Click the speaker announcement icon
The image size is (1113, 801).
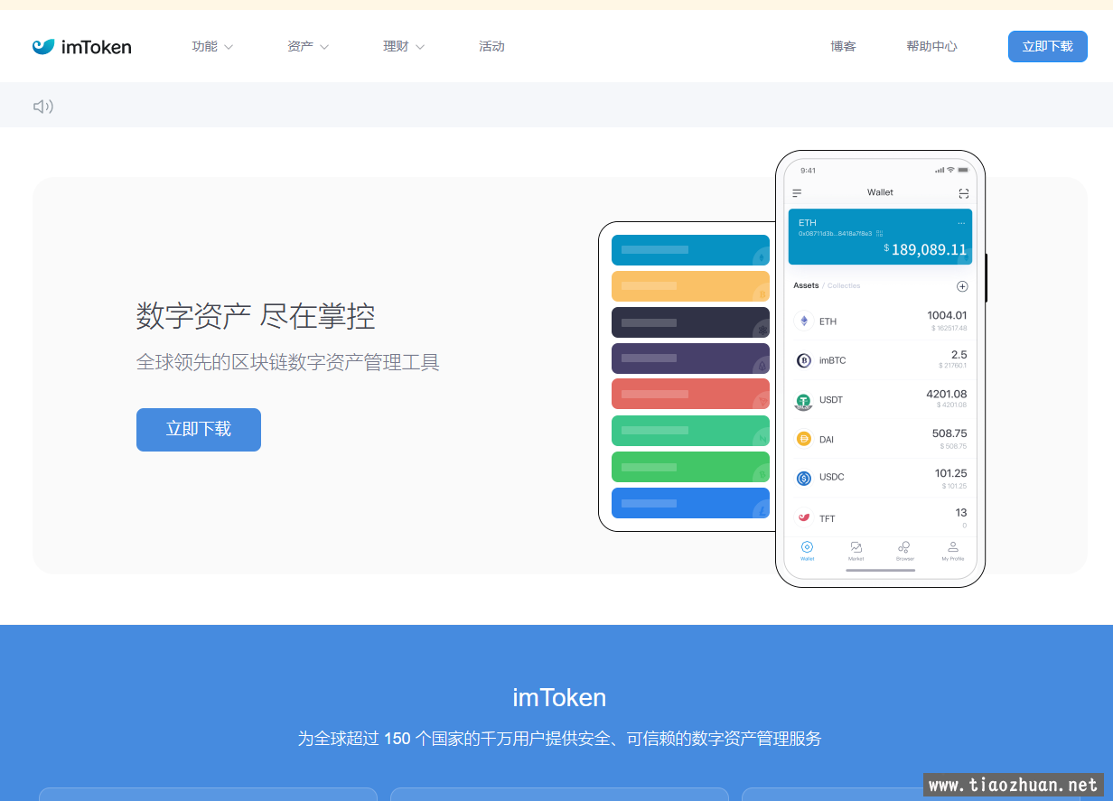coord(42,107)
